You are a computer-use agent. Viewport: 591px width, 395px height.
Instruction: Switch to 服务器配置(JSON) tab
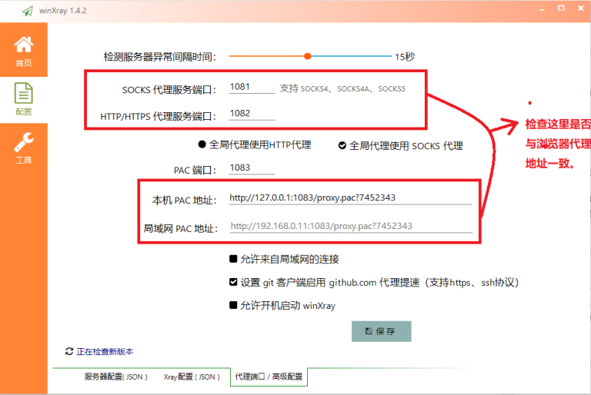click(115, 377)
